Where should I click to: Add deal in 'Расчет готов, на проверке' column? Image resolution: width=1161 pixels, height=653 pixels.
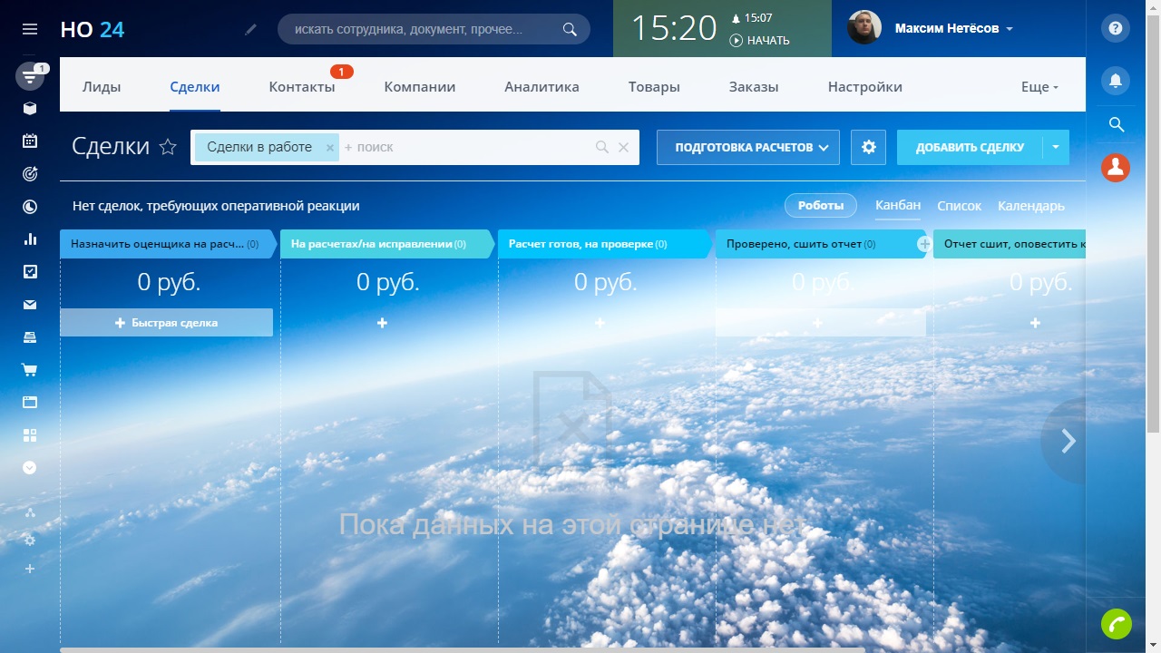click(600, 323)
